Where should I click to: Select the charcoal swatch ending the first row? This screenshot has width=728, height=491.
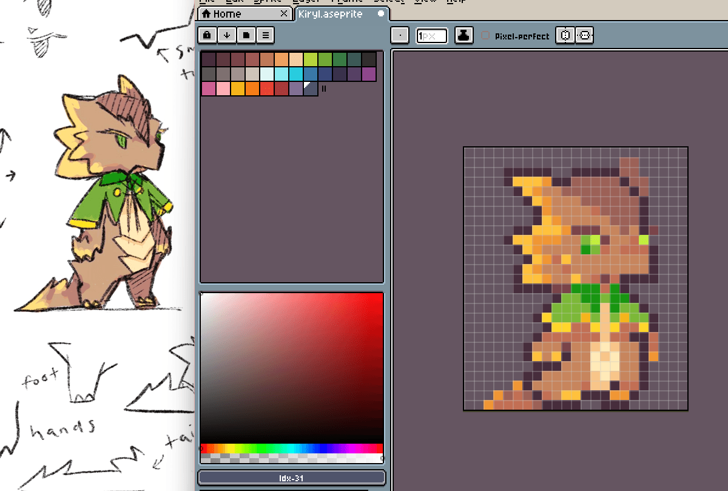pos(369,59)
